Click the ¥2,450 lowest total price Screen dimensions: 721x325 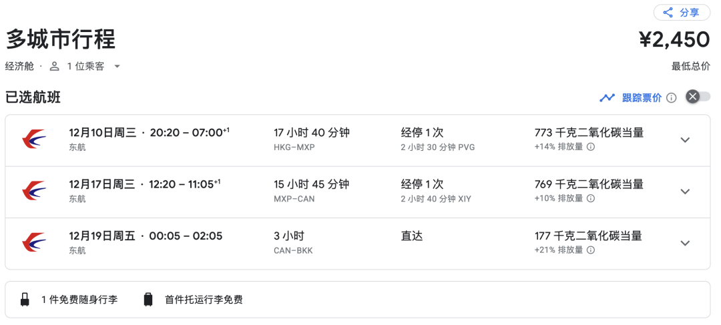674,40
